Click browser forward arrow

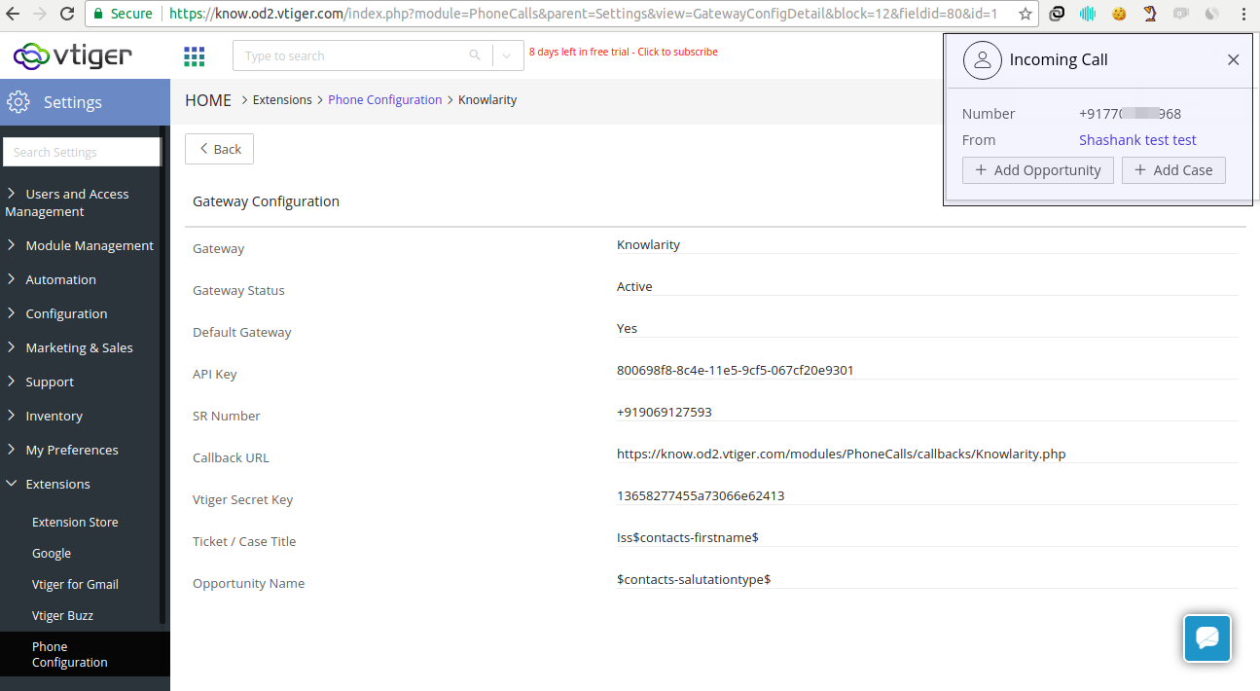[40, 14]
